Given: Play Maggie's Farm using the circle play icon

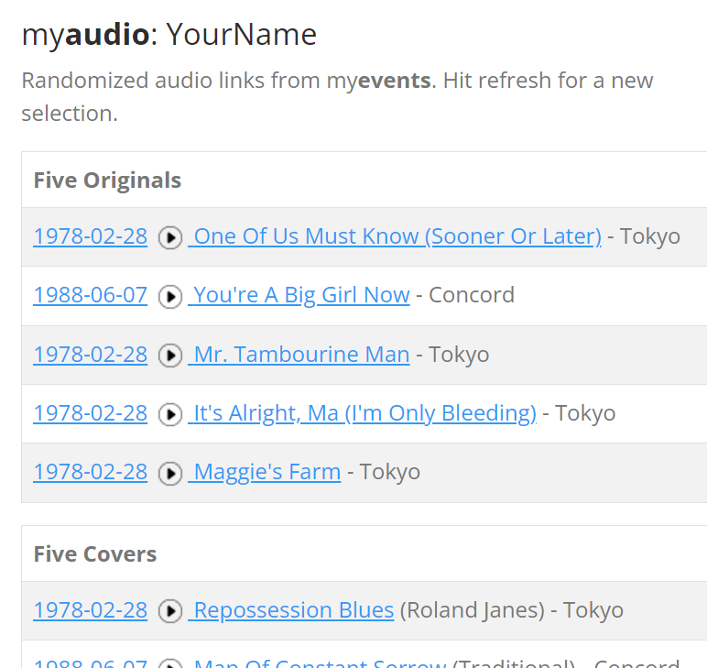Looking at the screenshot, I should pyautogui.click(x=169, y=473).
